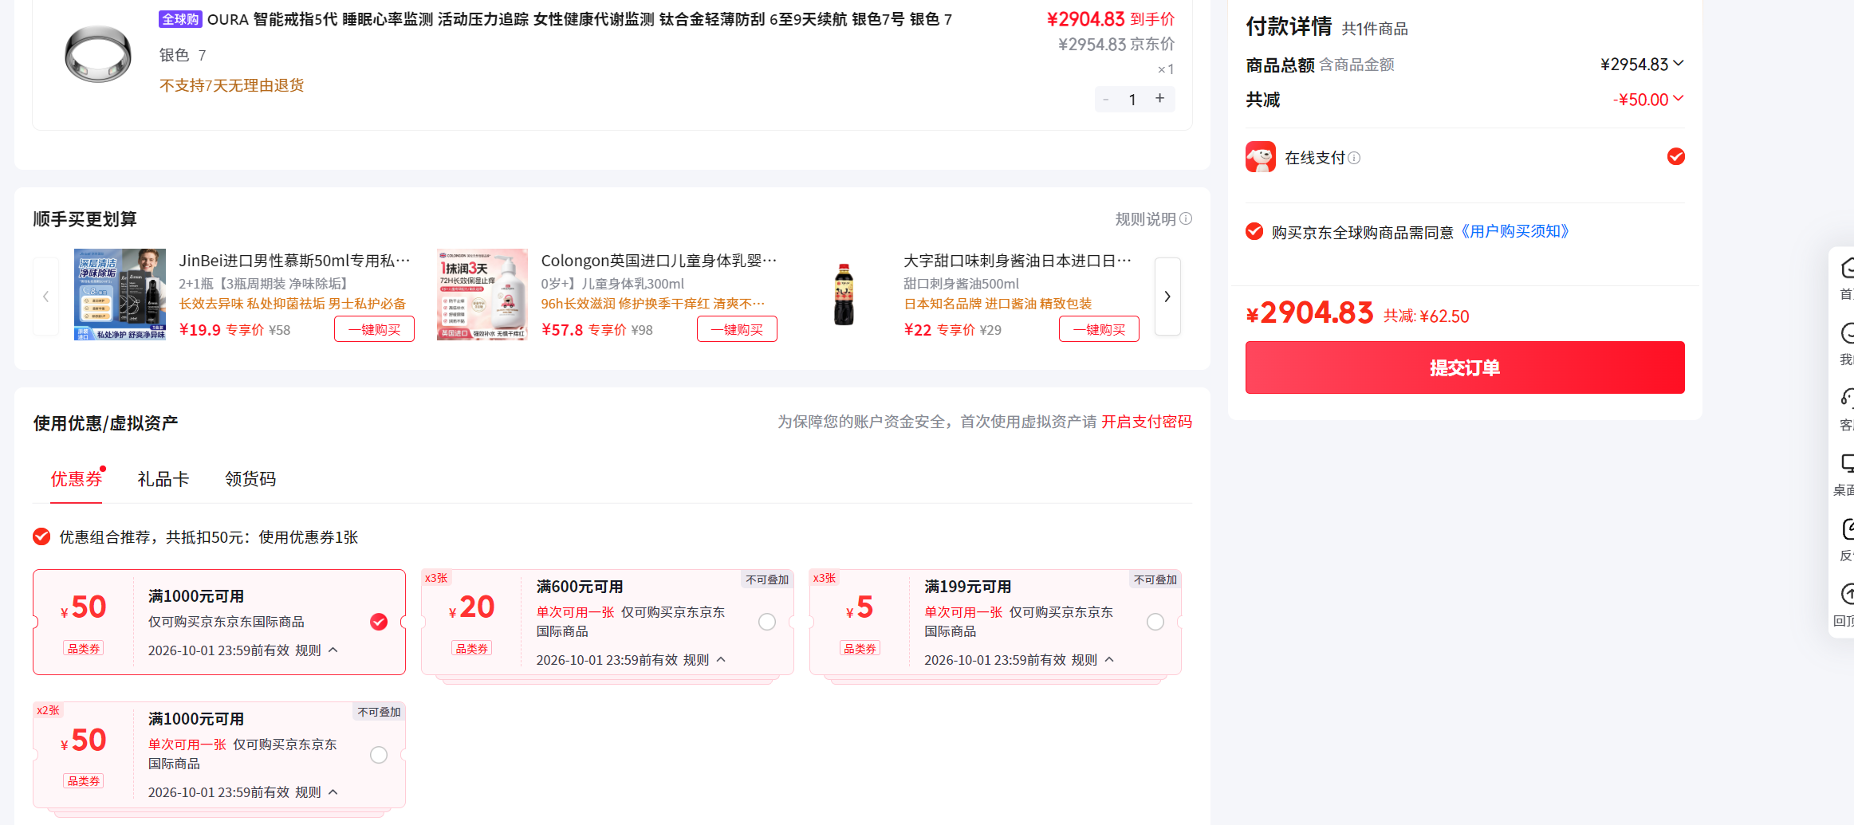The height and width of the screenshot is (825, 1854).
Task: Uncheck the 京东全球购 agreement checkbox
Action: pyautogui.click(x=1254, y=231)
